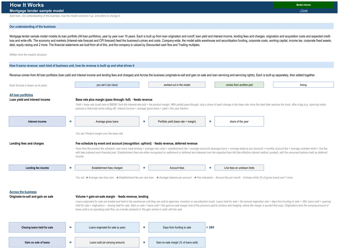The width and height of the screenshot is (339, 249).
Task: Click the Closing loans held for sale box
Action: click(x=37, y=227)
